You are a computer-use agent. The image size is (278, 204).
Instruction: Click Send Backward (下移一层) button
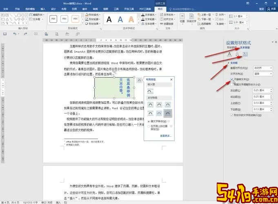pyautogui.click(x=204, y=19)
